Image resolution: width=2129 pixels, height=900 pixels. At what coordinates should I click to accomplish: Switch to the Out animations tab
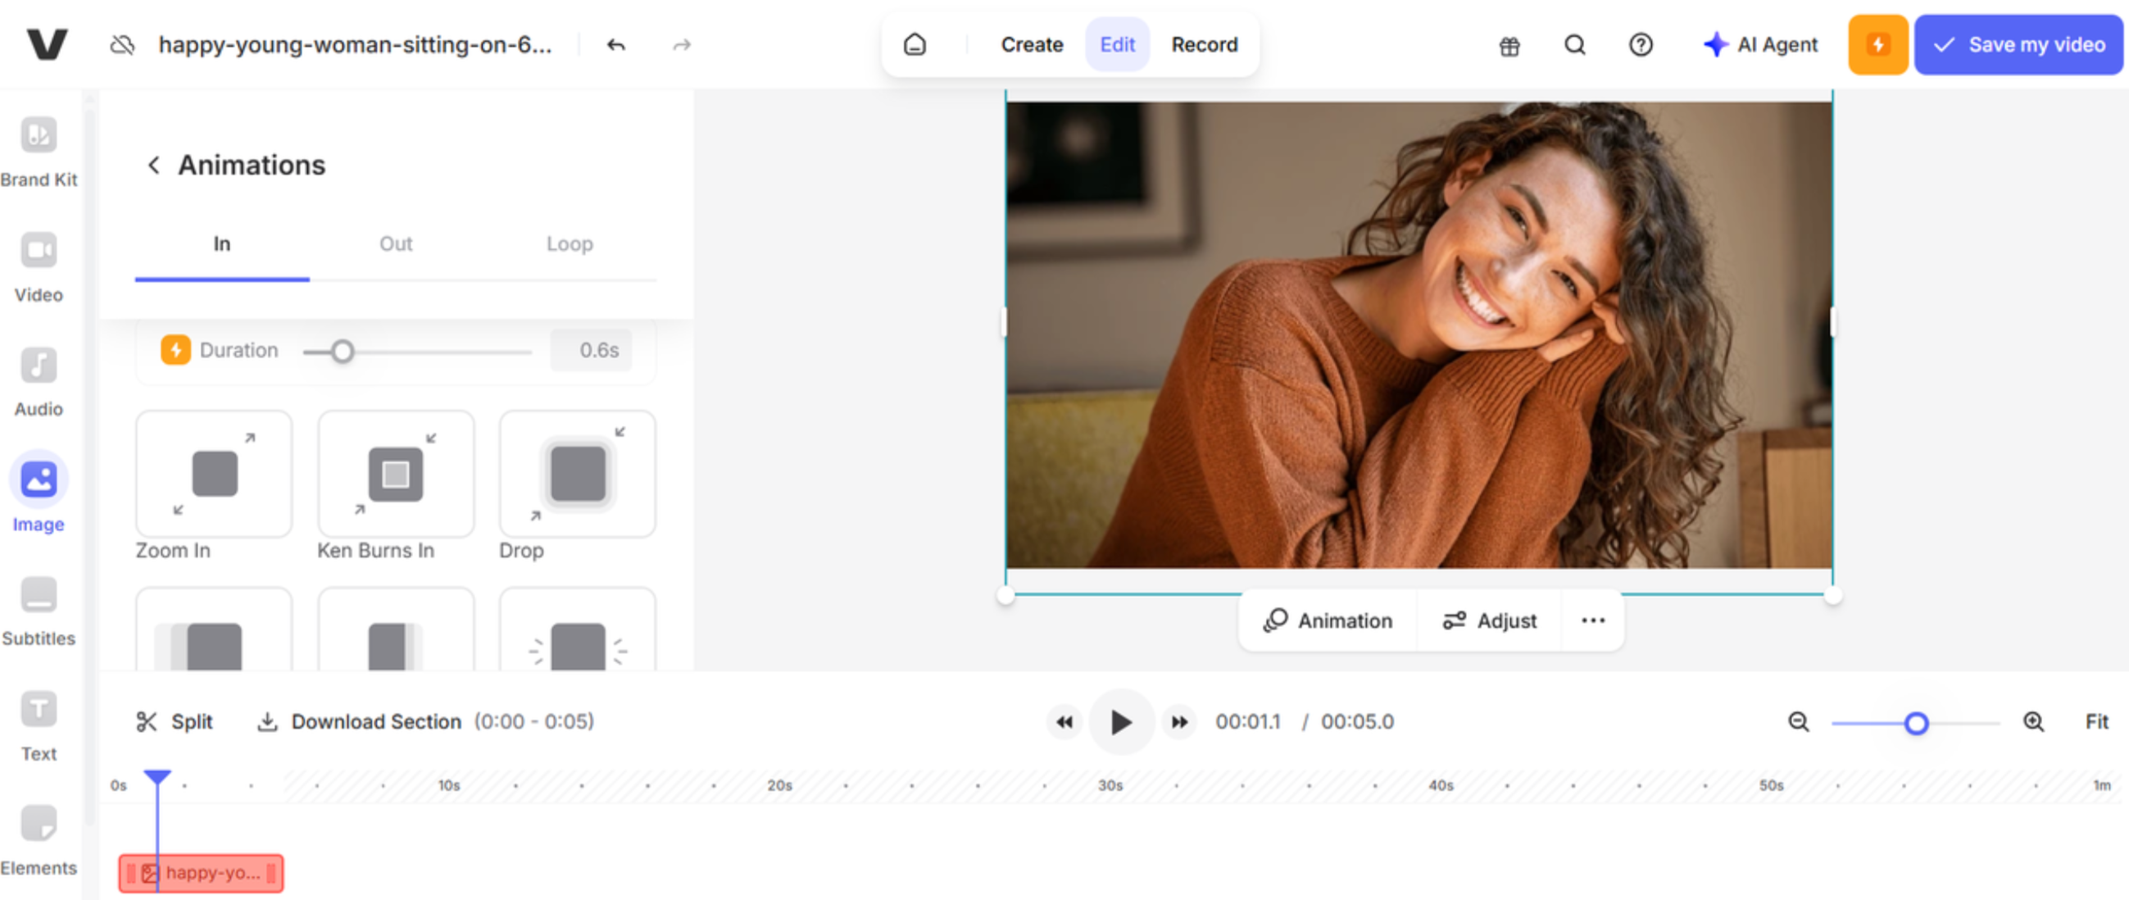pos(394,243)
